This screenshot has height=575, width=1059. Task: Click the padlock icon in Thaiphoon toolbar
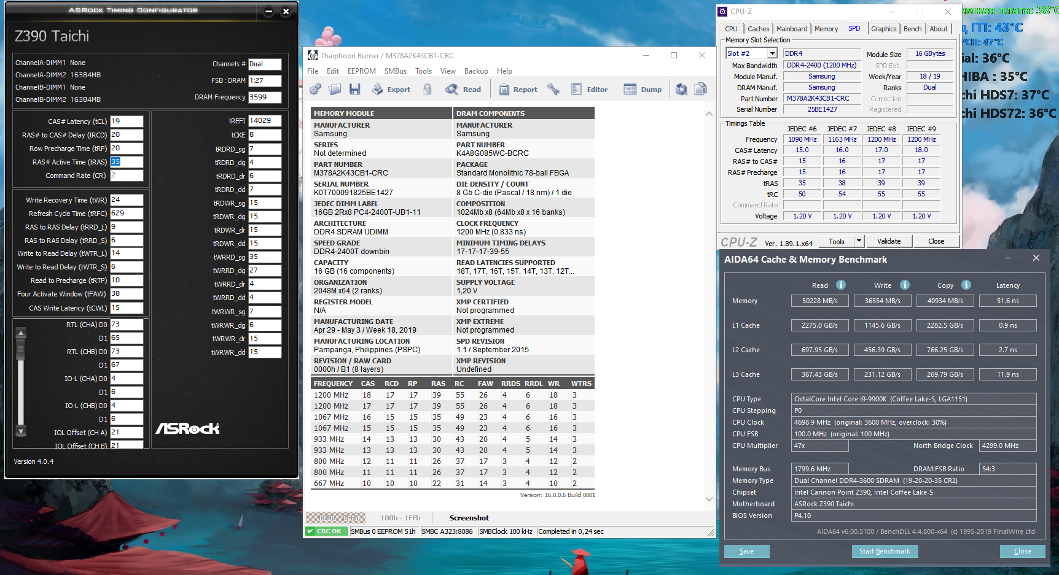(428, 90)
